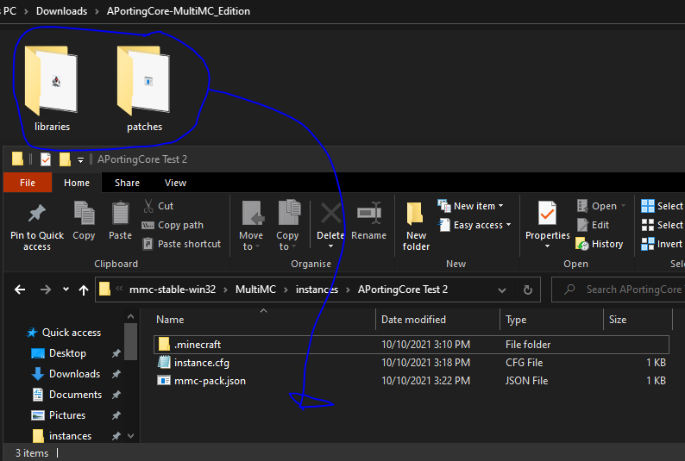Open the File ribbon tab
Screen dimensions: 685x461
pyautogui.click(x=27, y=183)
